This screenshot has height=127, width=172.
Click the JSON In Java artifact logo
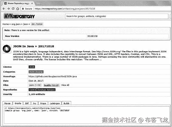(7, 49)
